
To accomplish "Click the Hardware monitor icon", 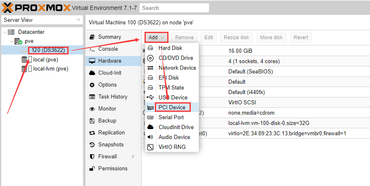I will coord(92,61).
